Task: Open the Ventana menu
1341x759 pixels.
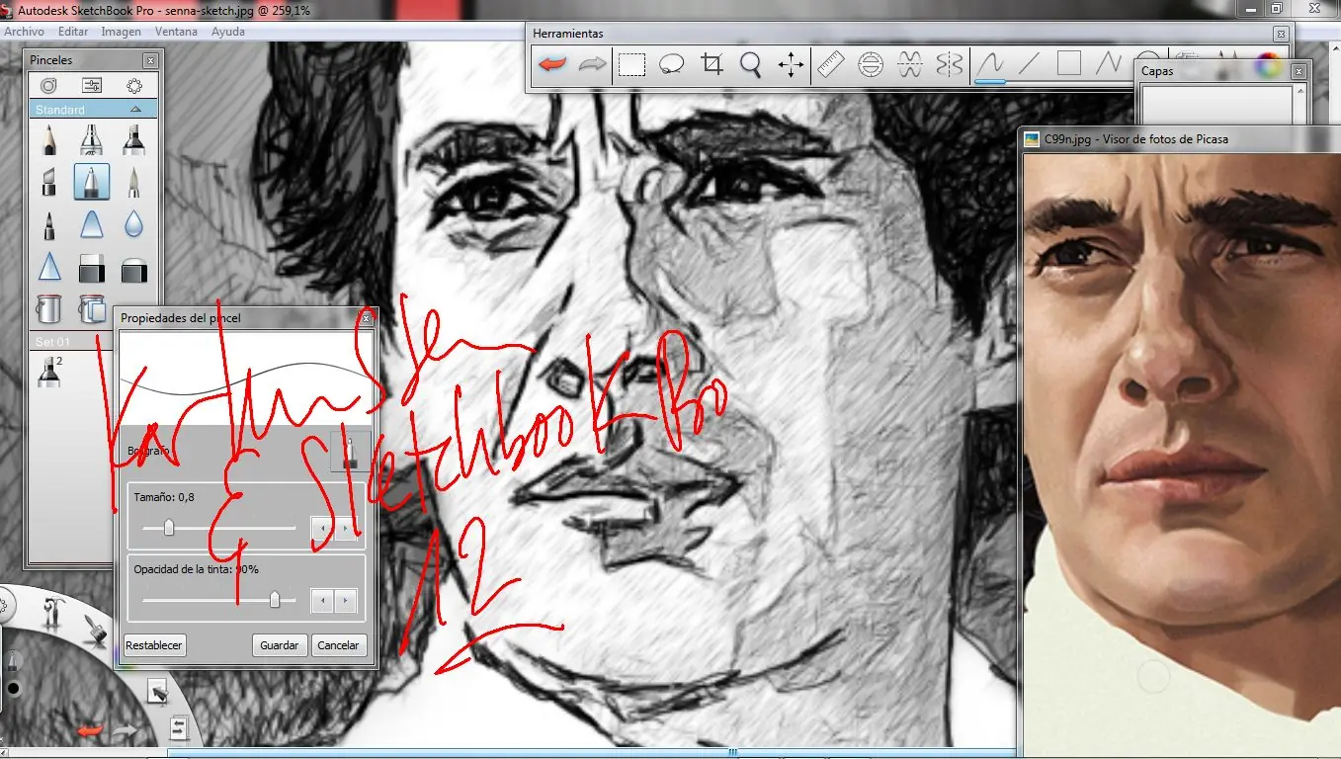Action: point(176,32)
